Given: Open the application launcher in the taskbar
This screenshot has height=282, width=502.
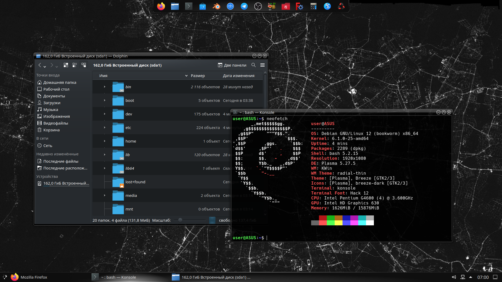Looking at the screenshot, I should click(x=5, y=277).
